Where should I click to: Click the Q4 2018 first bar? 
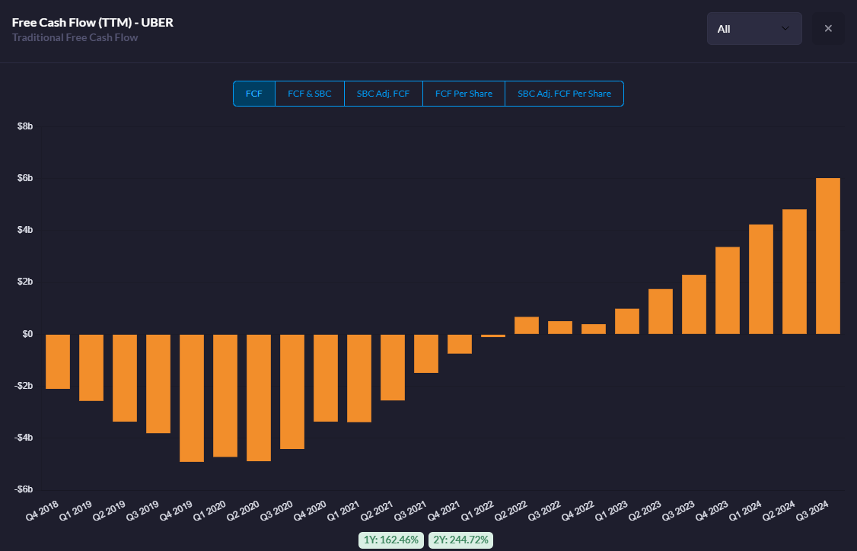click(58, 361)
